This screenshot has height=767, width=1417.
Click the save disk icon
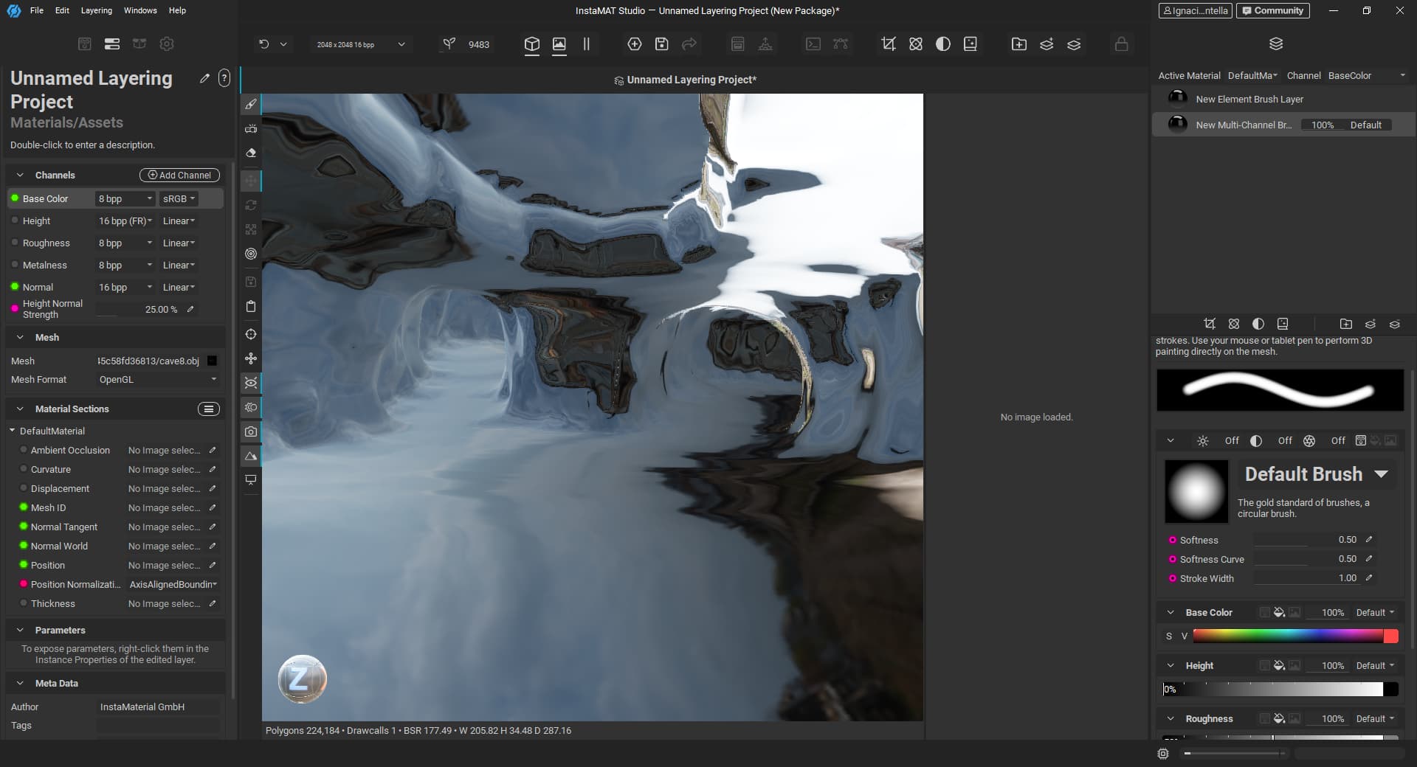point(661,44)
